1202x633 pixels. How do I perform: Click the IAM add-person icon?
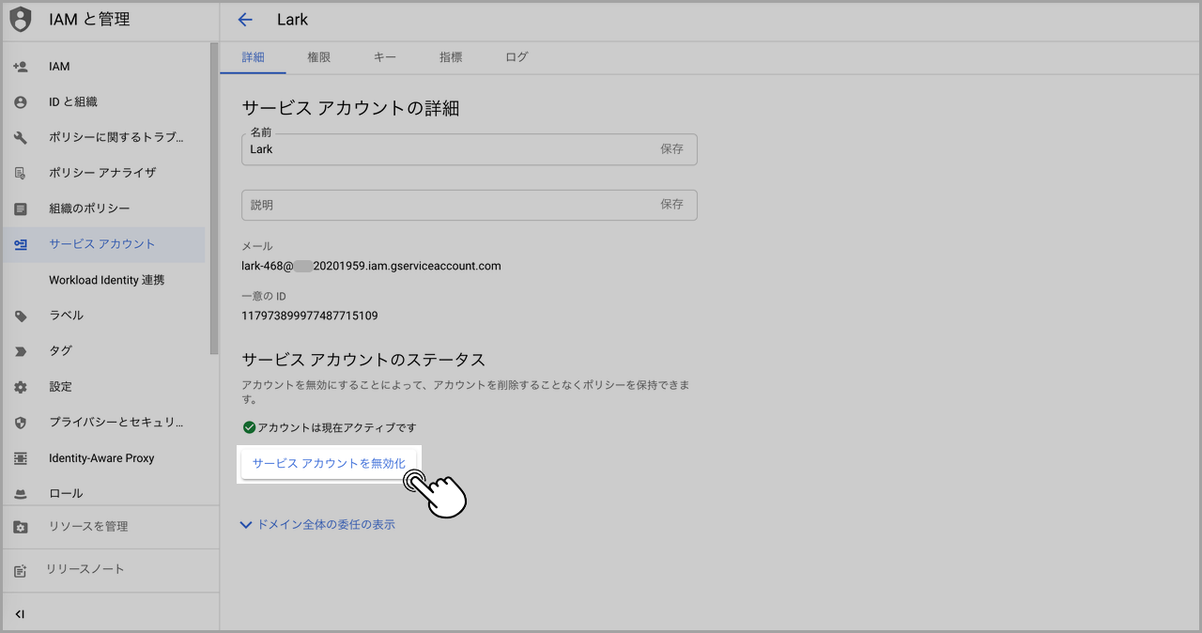[20, 67]
